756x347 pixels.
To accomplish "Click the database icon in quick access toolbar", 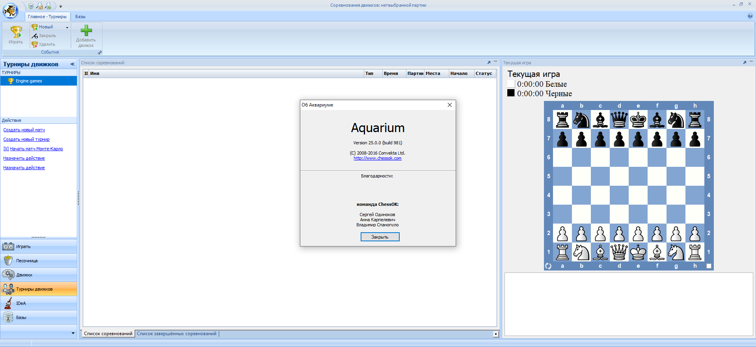I will (x=31, y=6).
